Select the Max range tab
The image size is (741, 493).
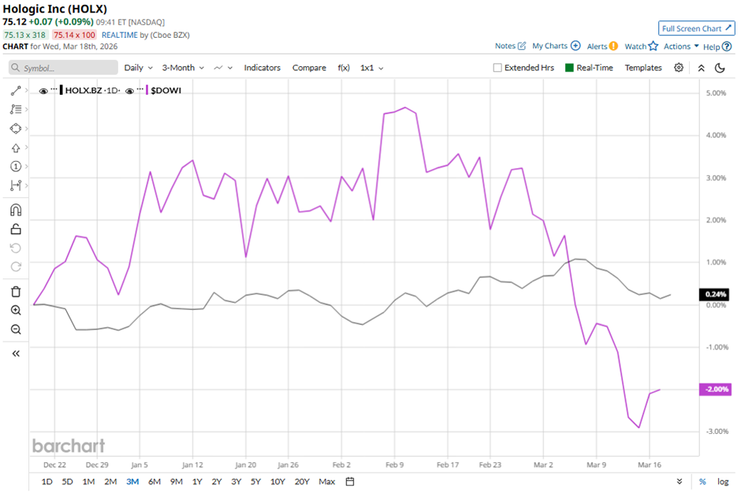(326, 482)
